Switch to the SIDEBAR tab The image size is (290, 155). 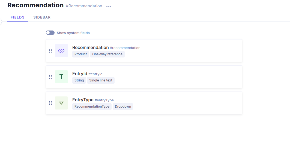[42, 17]
